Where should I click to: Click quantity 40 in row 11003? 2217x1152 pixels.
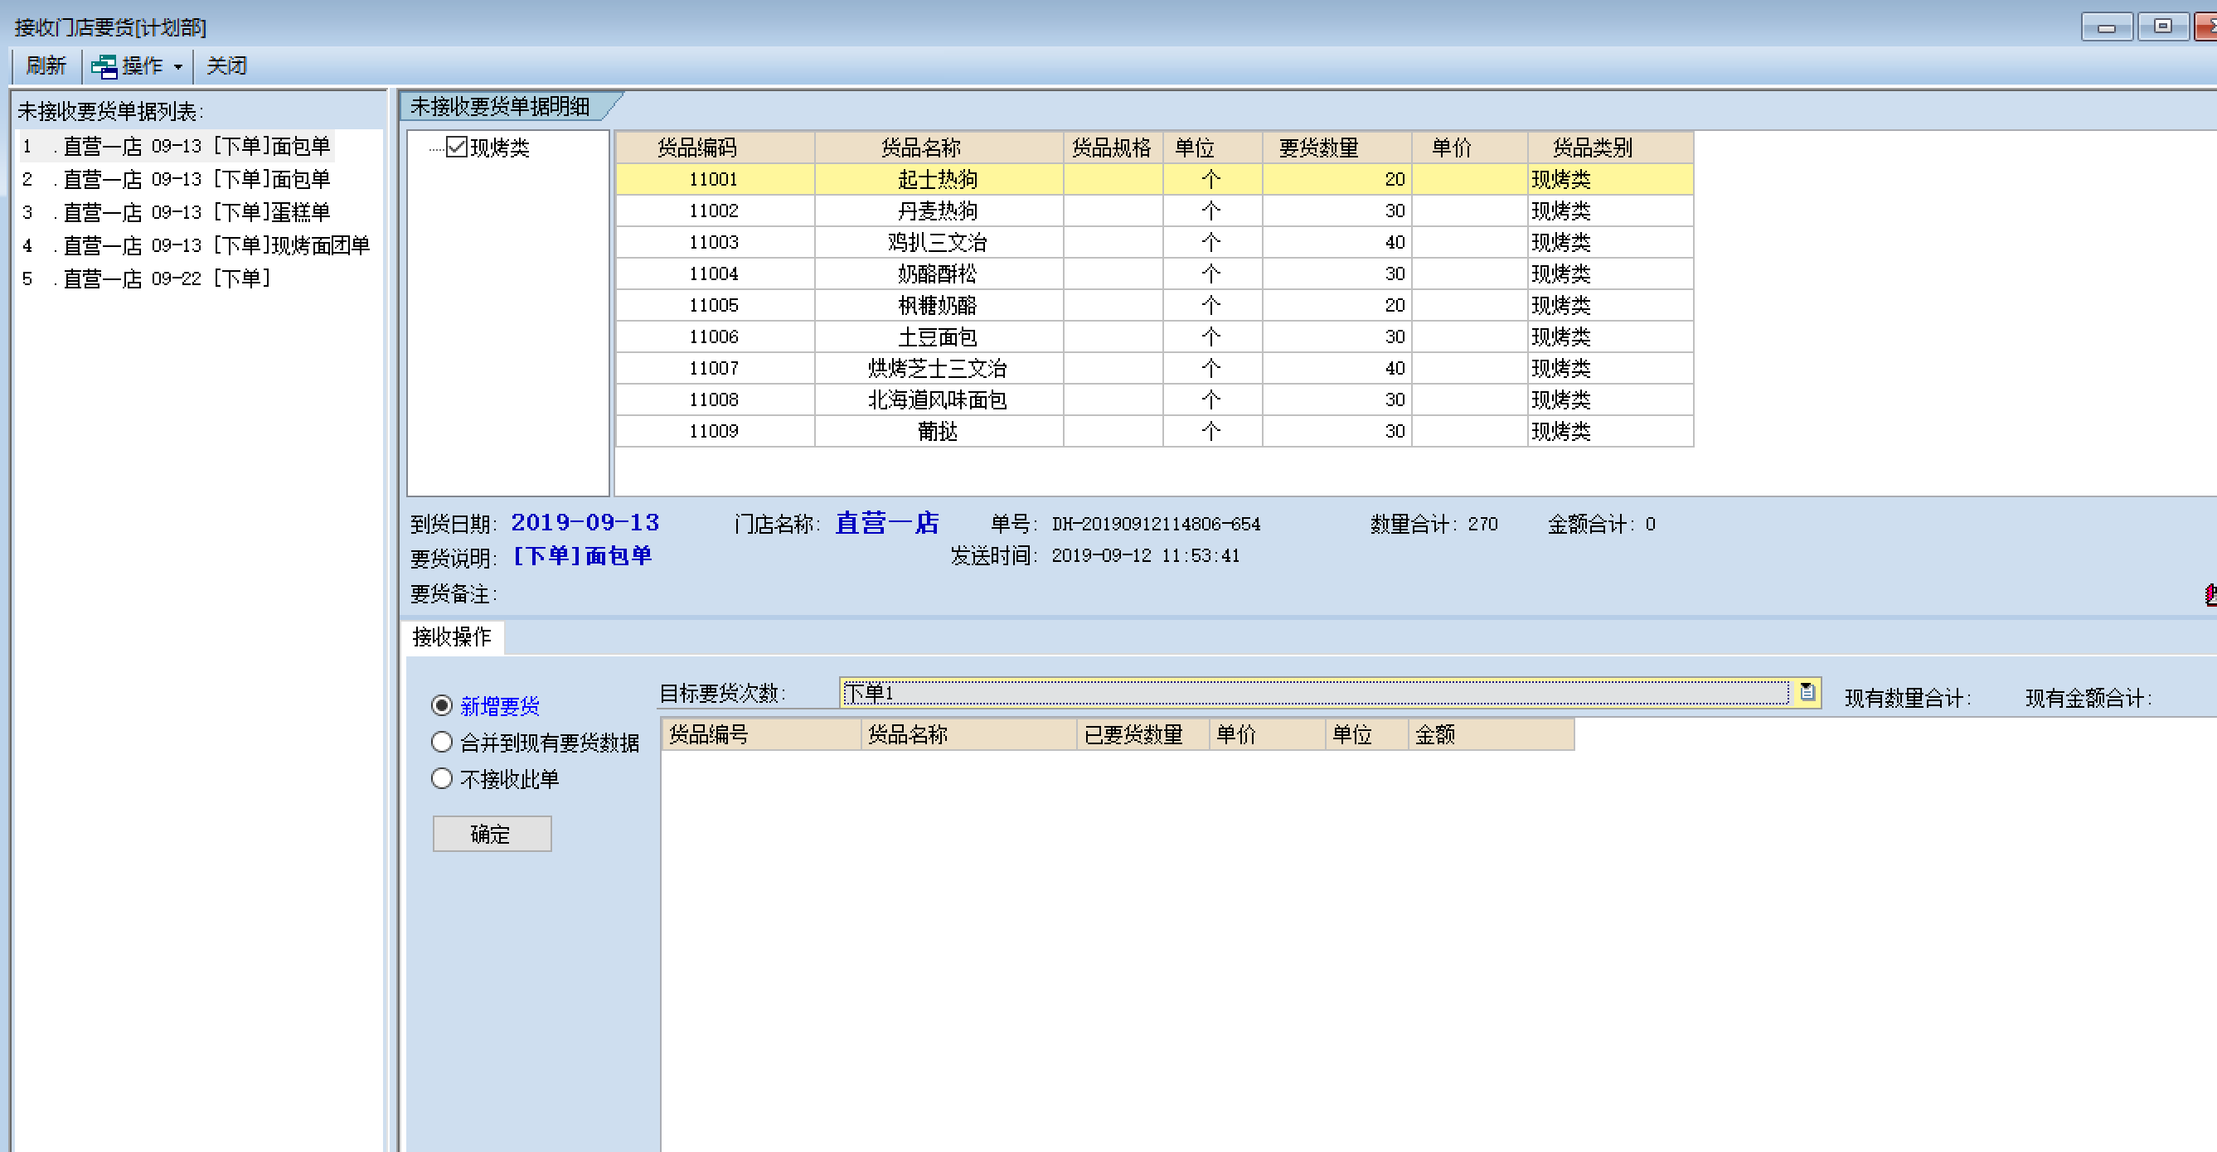pyautogui.click(x=1337, y=242)
